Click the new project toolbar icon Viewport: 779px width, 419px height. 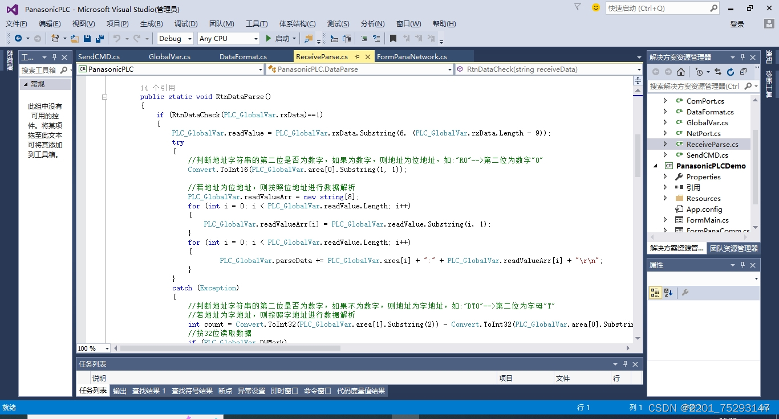(55, 38)
